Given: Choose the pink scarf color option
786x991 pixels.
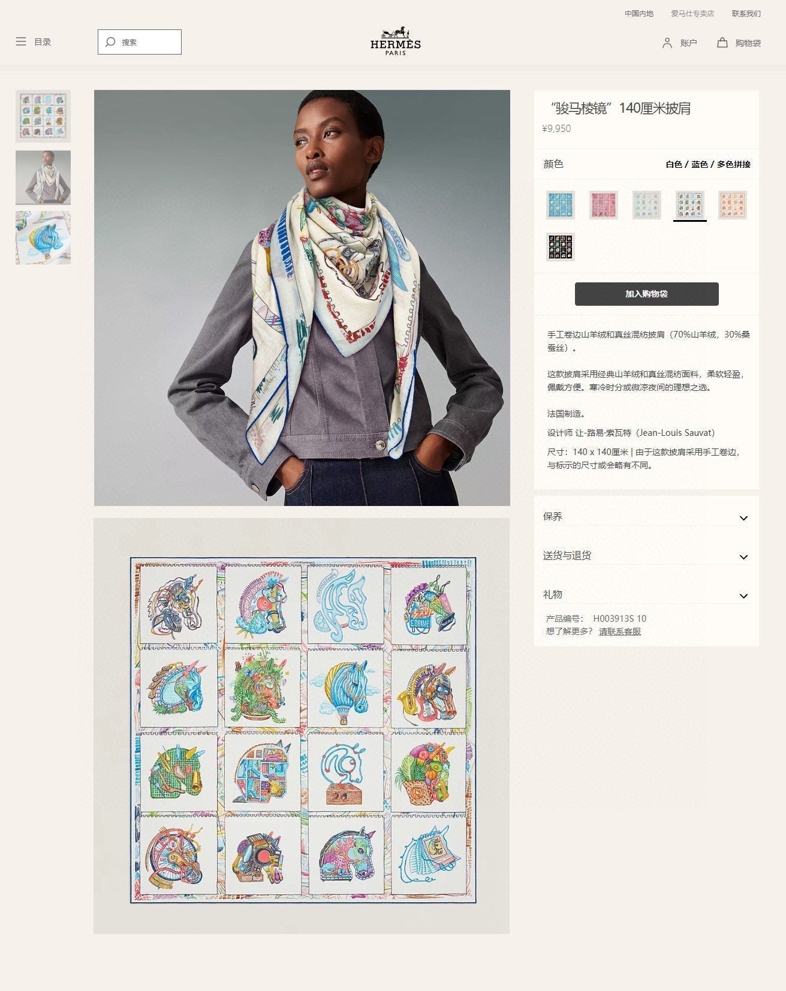Looking at the screenshot, I should coord(604,205).
